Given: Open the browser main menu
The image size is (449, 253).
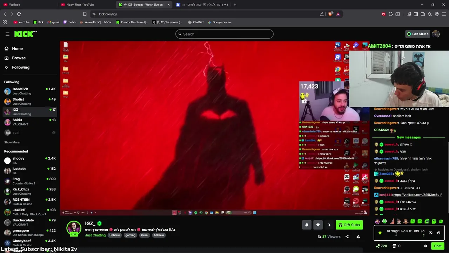Looking at the screenshot, I should (444, 14).
